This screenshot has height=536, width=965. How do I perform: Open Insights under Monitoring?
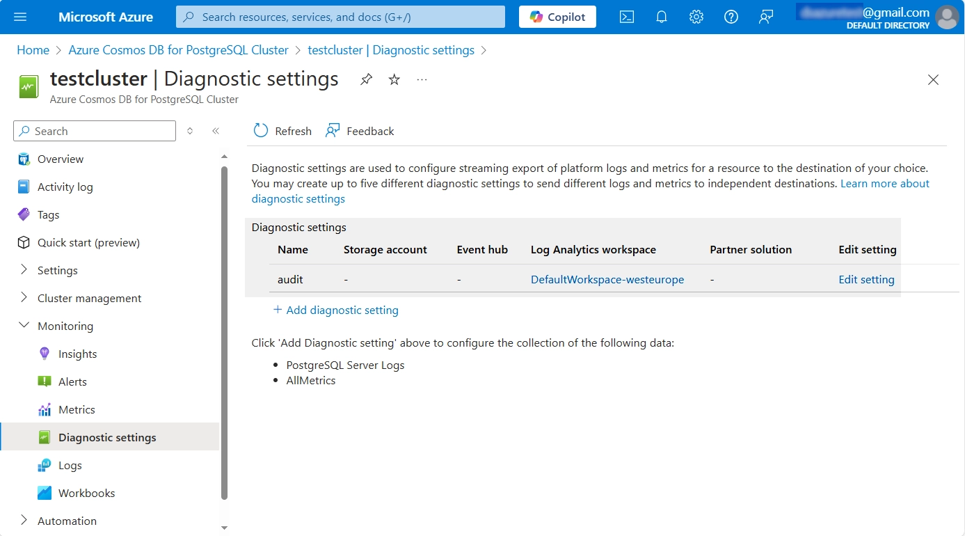[x=77, y=354]
